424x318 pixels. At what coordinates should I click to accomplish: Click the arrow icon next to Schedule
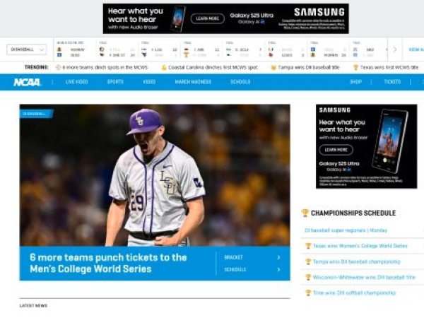tap(278, 269)
